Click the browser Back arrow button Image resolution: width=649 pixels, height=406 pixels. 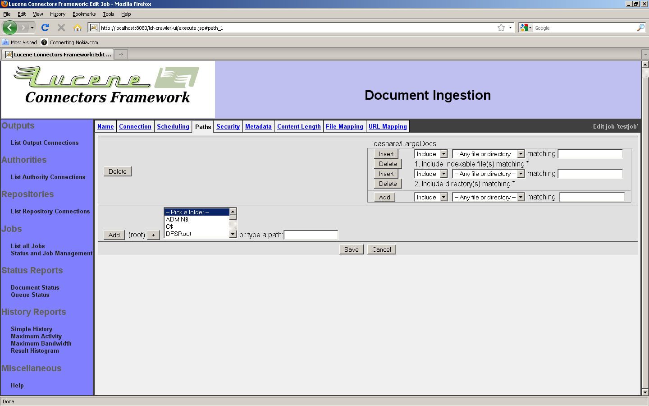(9, 28)
